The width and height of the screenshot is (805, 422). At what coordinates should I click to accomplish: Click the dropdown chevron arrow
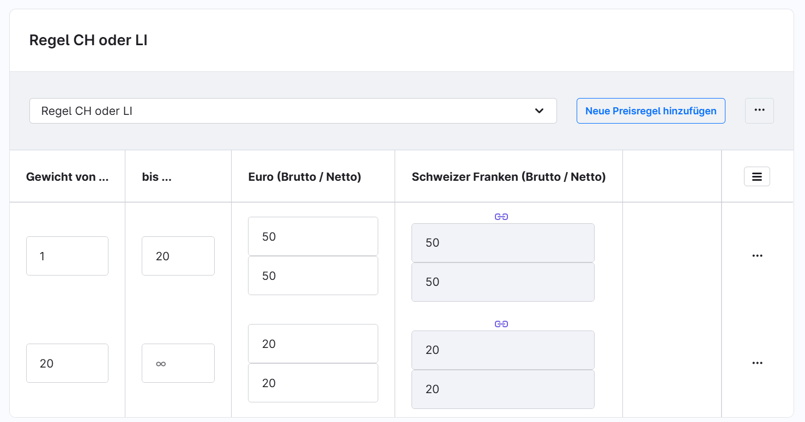click(539, 111)
